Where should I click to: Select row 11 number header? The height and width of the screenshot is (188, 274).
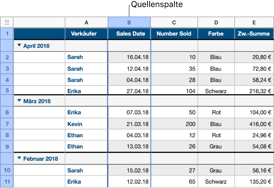pyautogui.click(x=7, y=182)
